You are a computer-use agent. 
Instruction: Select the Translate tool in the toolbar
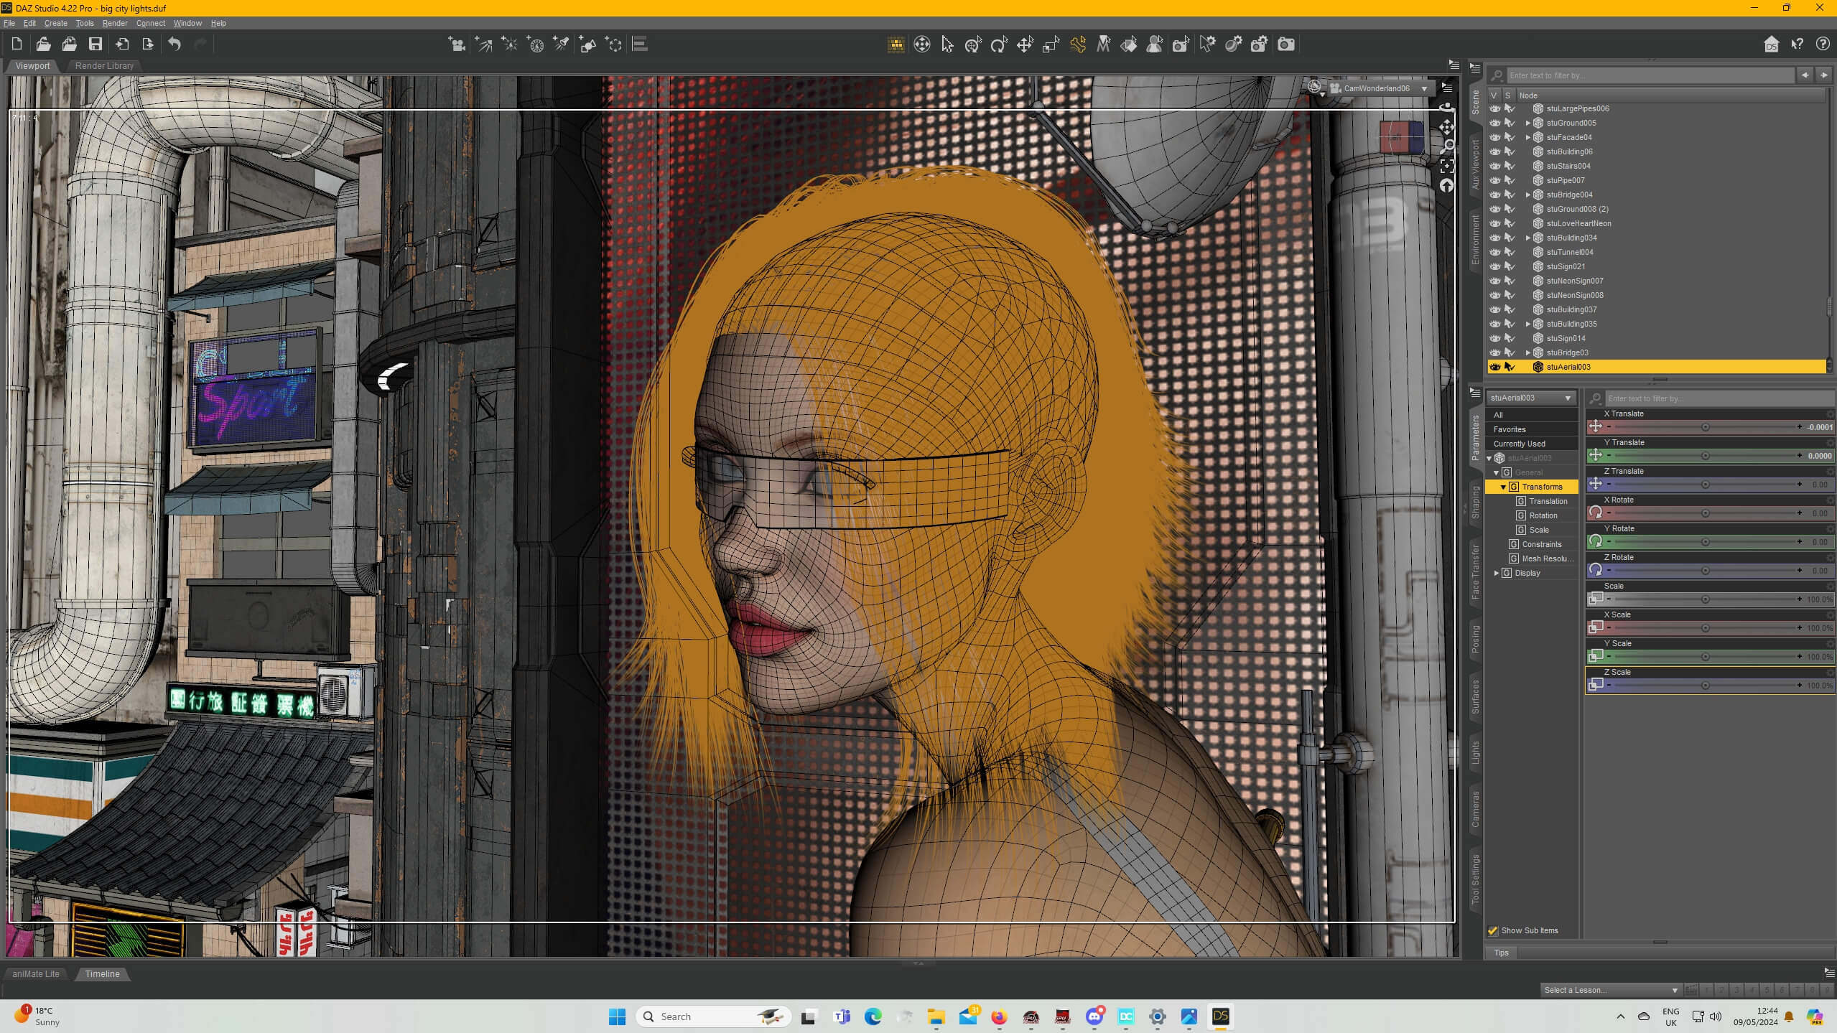pos(1025,45)
